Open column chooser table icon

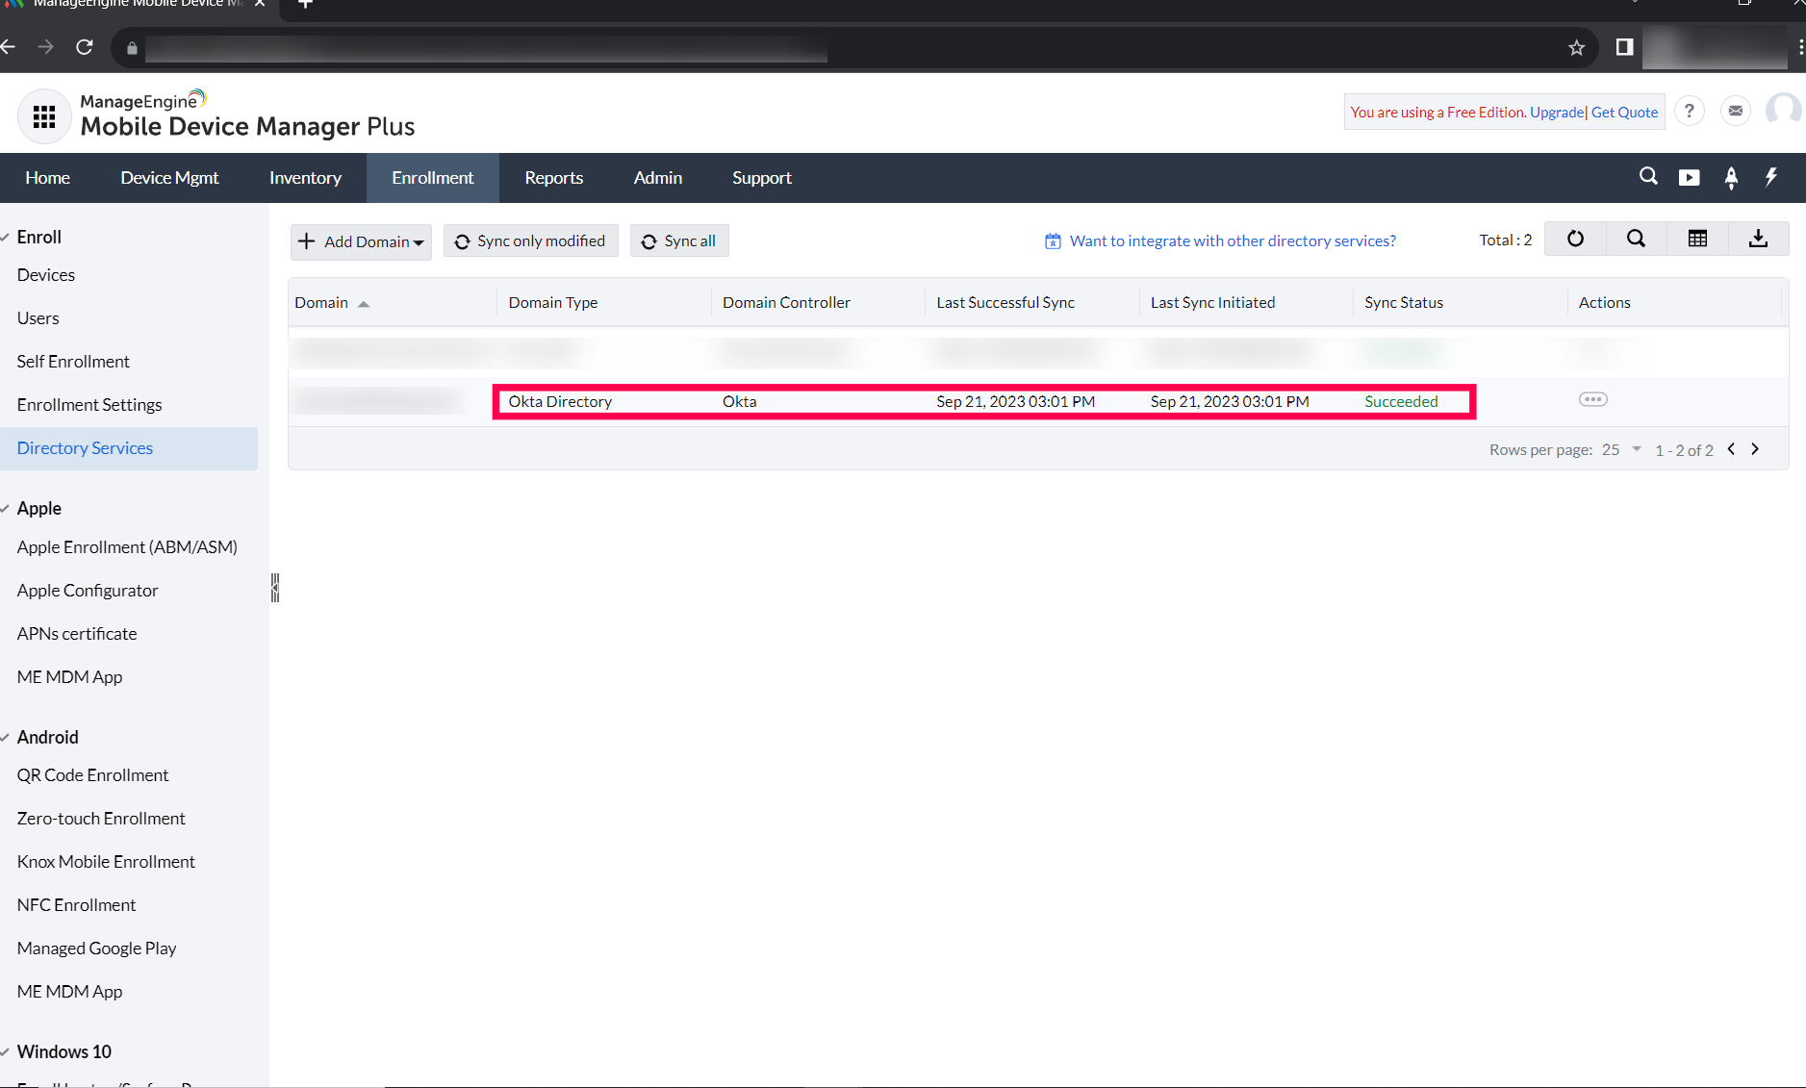pyautogui.click(x=1697, y=240)
